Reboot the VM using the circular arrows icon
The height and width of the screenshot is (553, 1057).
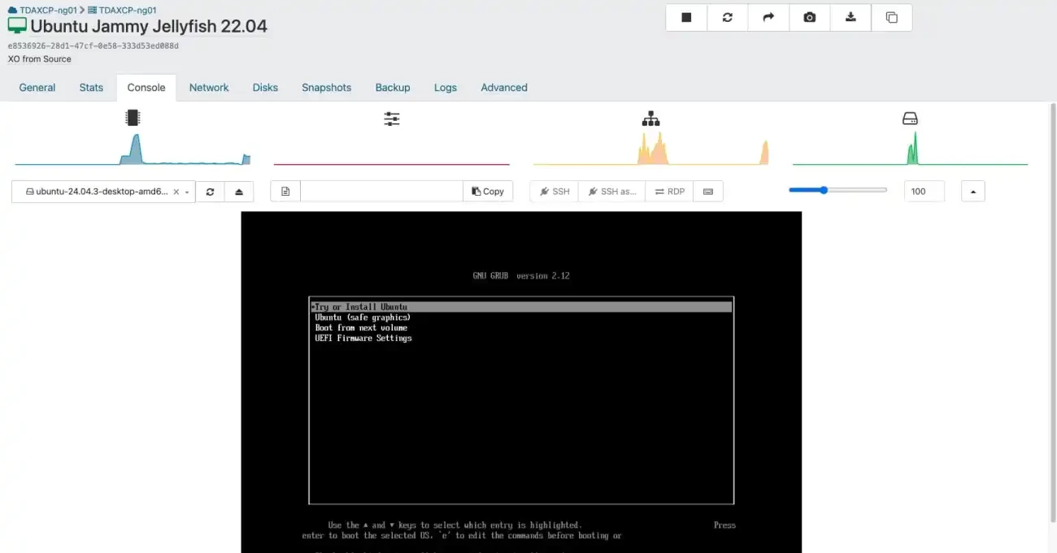728,17
